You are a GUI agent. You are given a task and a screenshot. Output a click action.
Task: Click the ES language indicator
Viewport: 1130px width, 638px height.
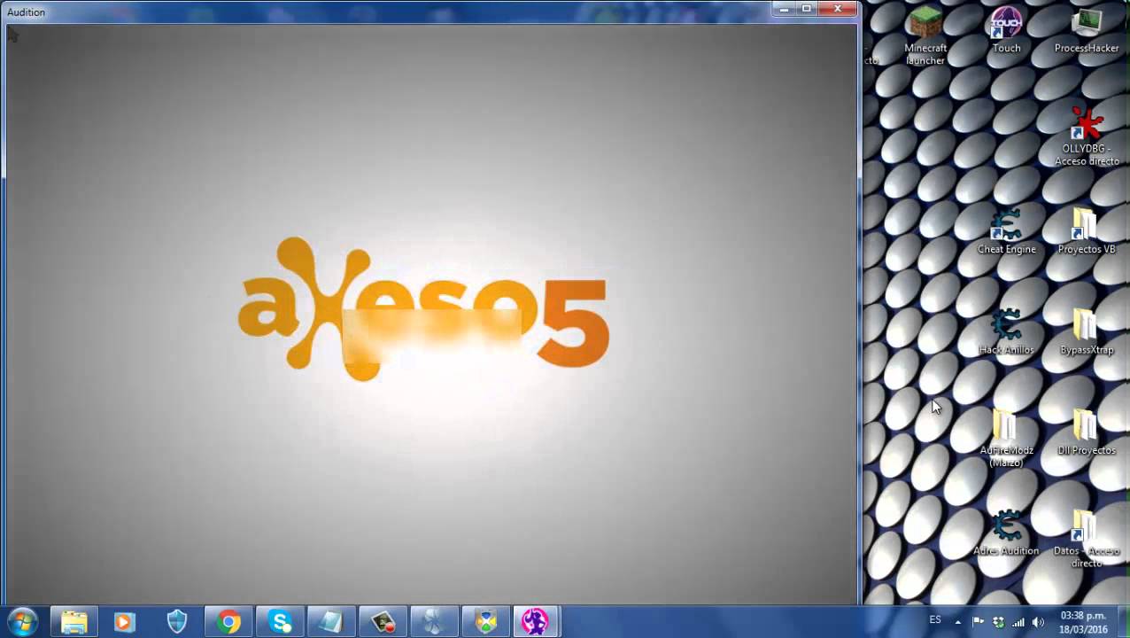click(935, 620)
